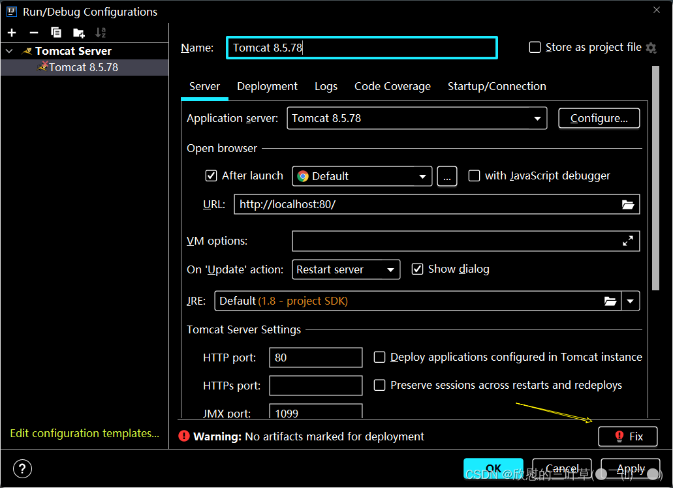Switch to the Startup/Connection tab

[497, 86]
